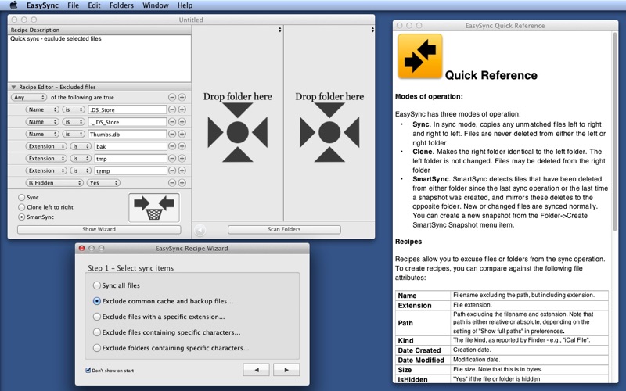Open the 'is' operator dropdown for Thumbs.db
This screenshot has height=391, width=626.
(74, 134)
